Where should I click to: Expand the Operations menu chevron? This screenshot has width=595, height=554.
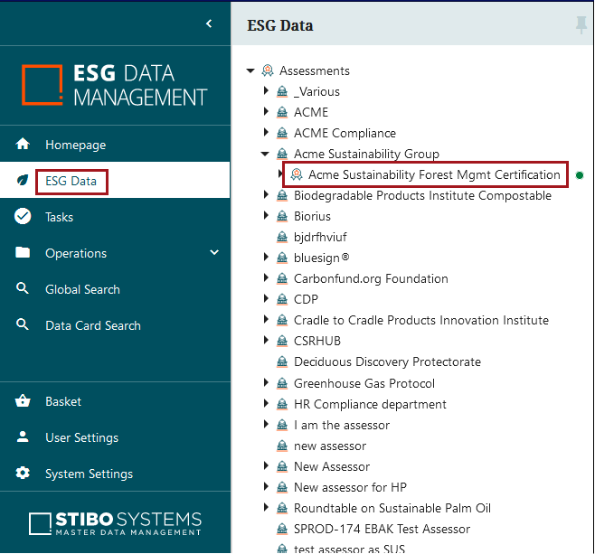214,252
